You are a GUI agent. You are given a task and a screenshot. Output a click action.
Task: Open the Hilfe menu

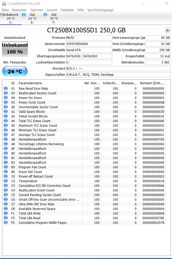81,10
